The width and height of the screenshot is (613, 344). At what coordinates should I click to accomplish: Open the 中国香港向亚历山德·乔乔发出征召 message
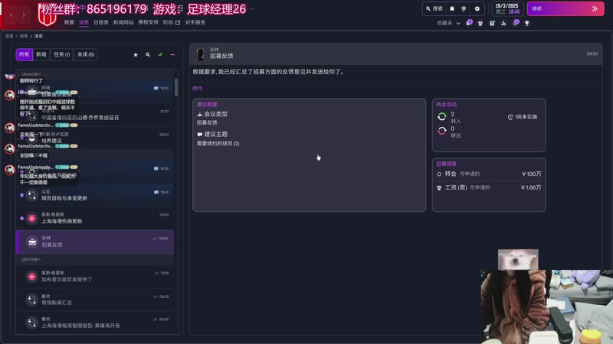click(94, 114)
